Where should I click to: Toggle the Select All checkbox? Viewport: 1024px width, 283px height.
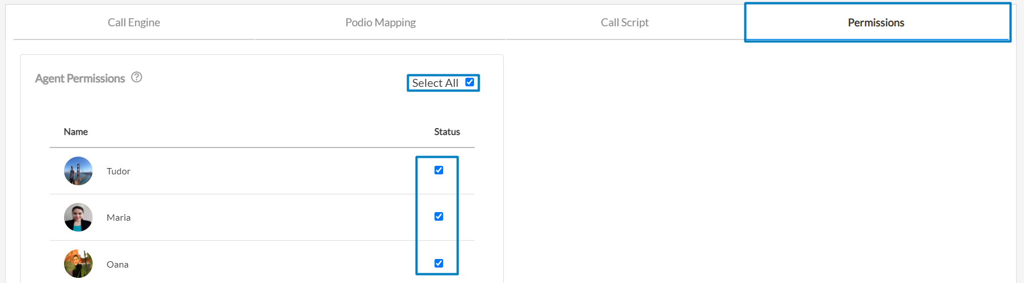[x=469, y=82]
